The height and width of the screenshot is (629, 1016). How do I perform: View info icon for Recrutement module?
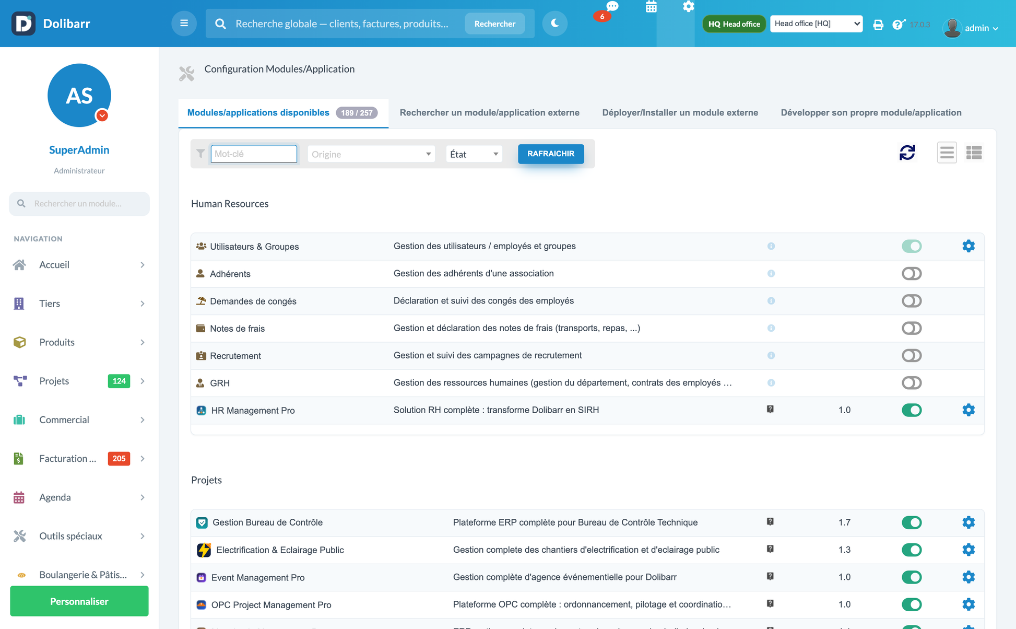point(771,356)
